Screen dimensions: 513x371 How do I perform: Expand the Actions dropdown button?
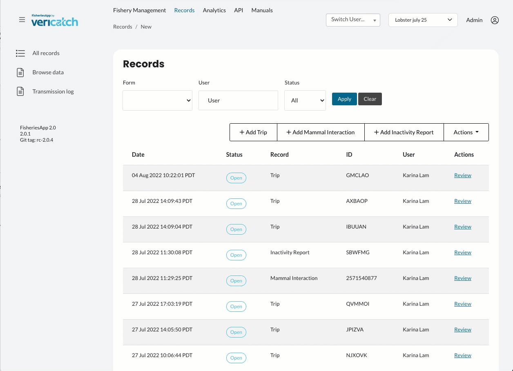click(466, 132)
